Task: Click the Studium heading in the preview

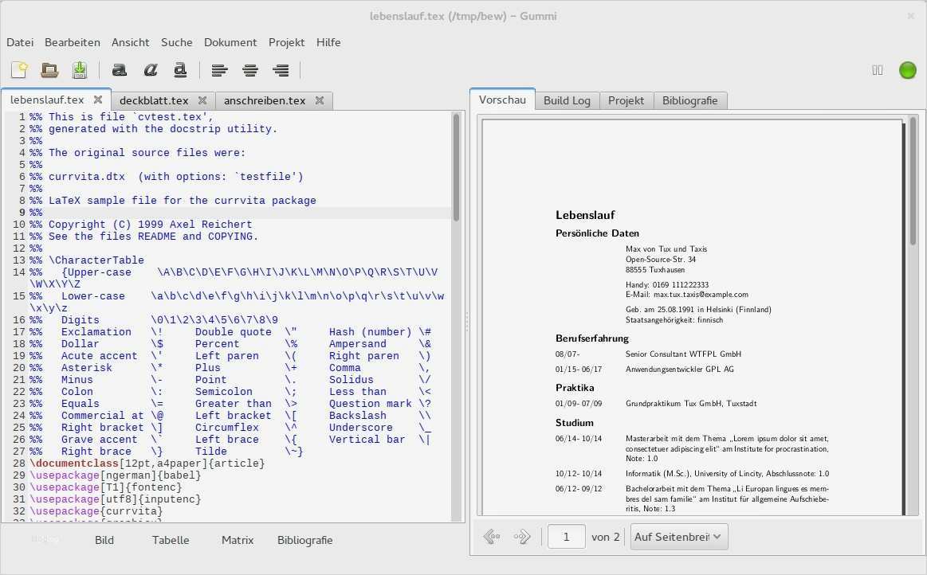Action: point(574,423)
